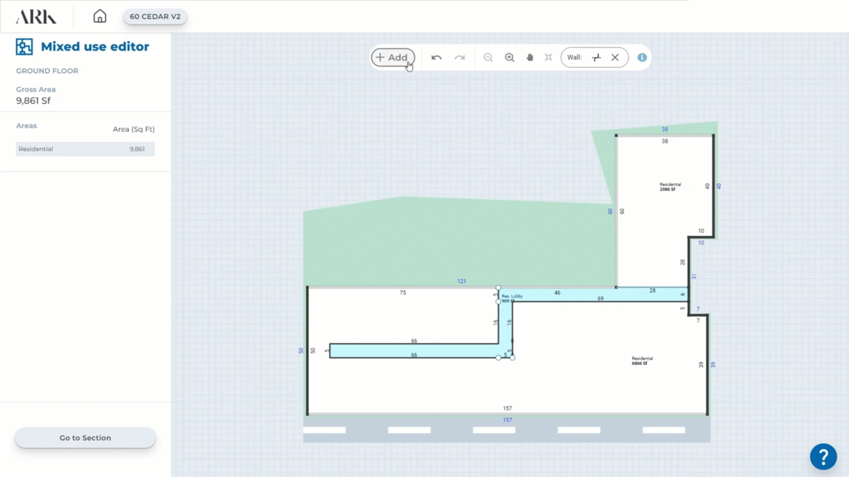
Task: Click the wall delete X icon
Action: click(x=615, y=57)
